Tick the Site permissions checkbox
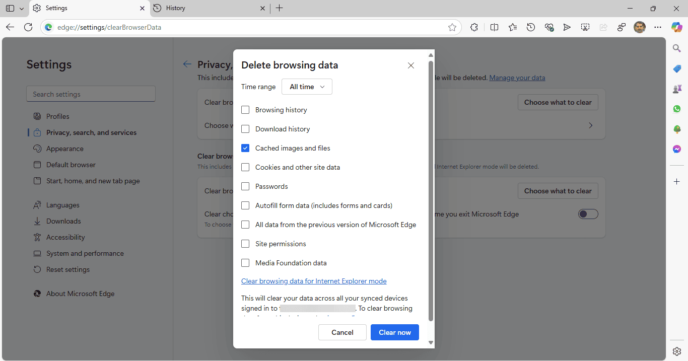Screen dimensions: 688x361 (245, 244)
